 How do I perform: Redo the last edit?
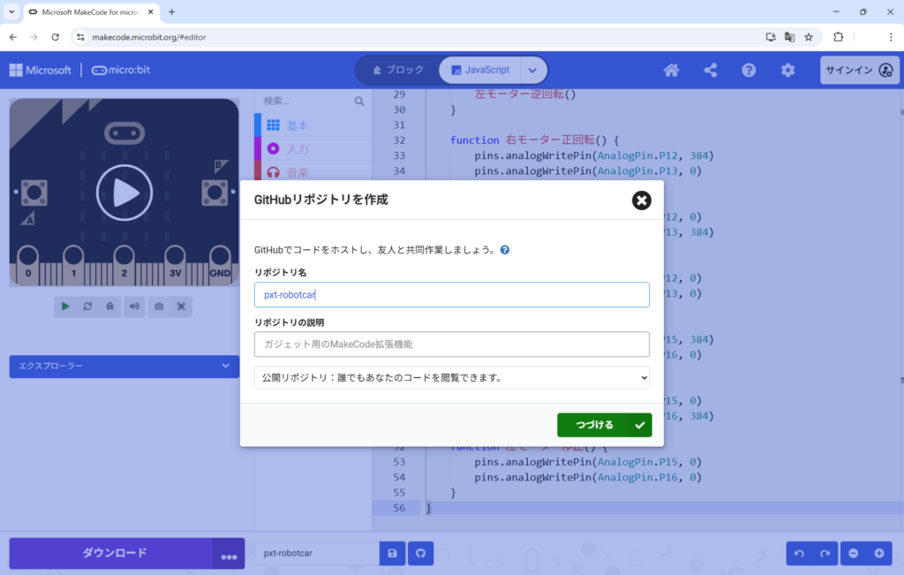click(825, 553)
